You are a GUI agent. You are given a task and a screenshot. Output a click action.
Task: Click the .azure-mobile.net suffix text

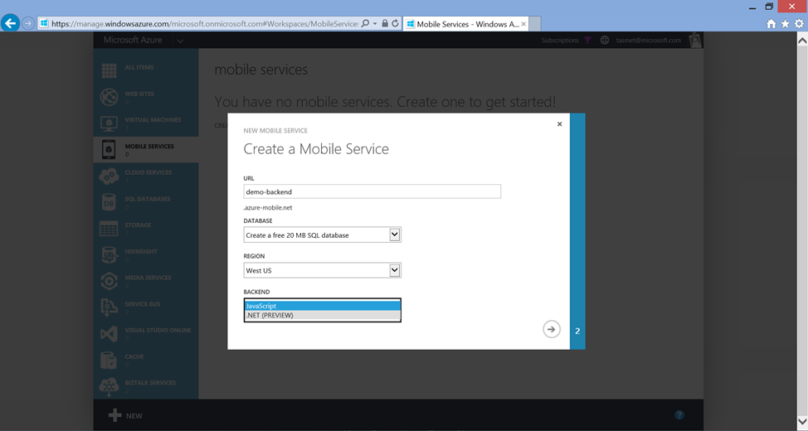pos(268,208)
